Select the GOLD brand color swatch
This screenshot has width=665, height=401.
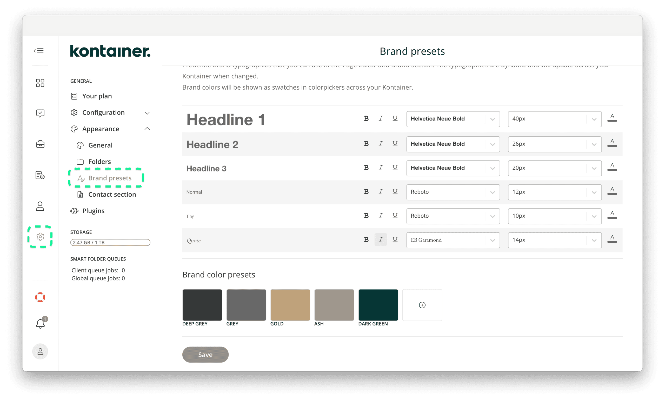point(290,305)
